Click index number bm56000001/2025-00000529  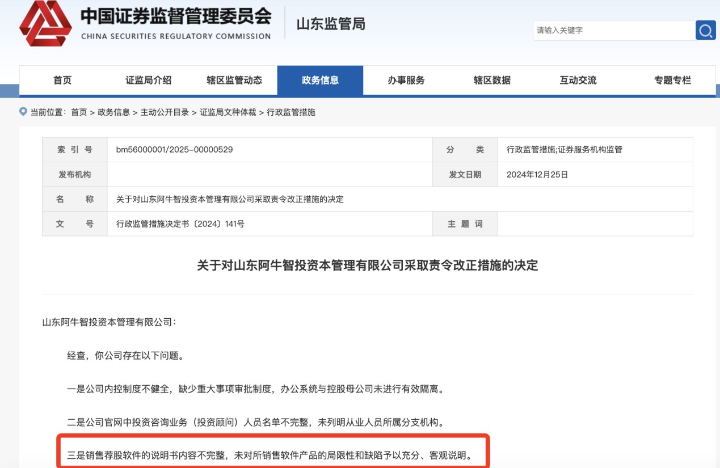[174, 150]
